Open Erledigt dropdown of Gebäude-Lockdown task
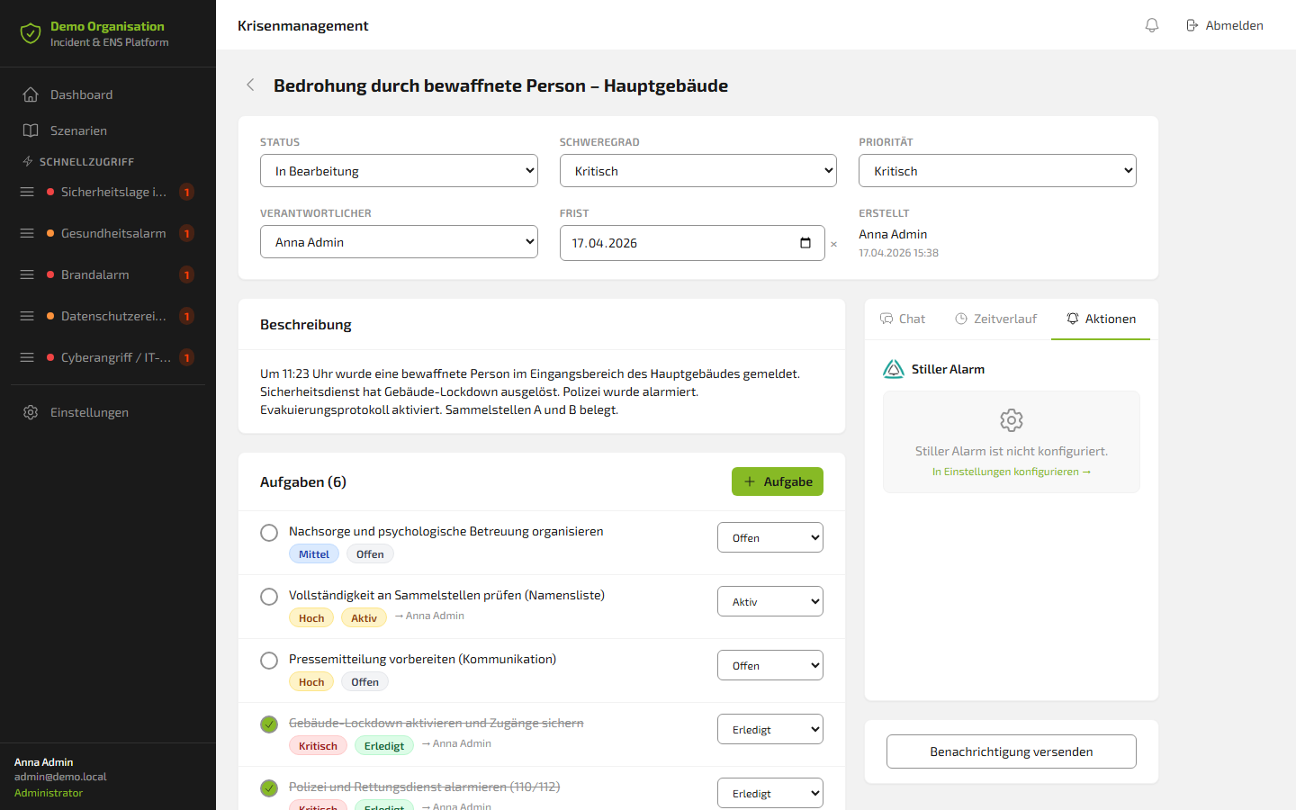Viewport: 1296px width, 810px height. [770, 729]
